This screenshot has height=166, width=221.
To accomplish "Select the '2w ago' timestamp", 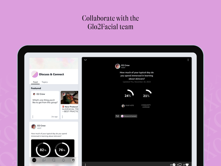I will 54,117.
